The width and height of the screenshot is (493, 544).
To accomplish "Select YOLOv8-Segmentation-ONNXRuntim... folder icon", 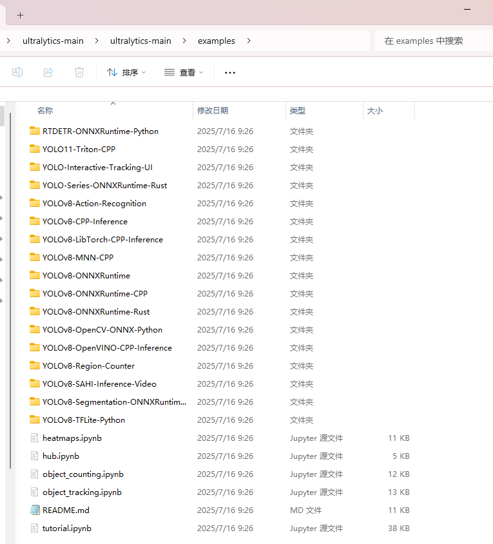I will [x=35, y=402].
